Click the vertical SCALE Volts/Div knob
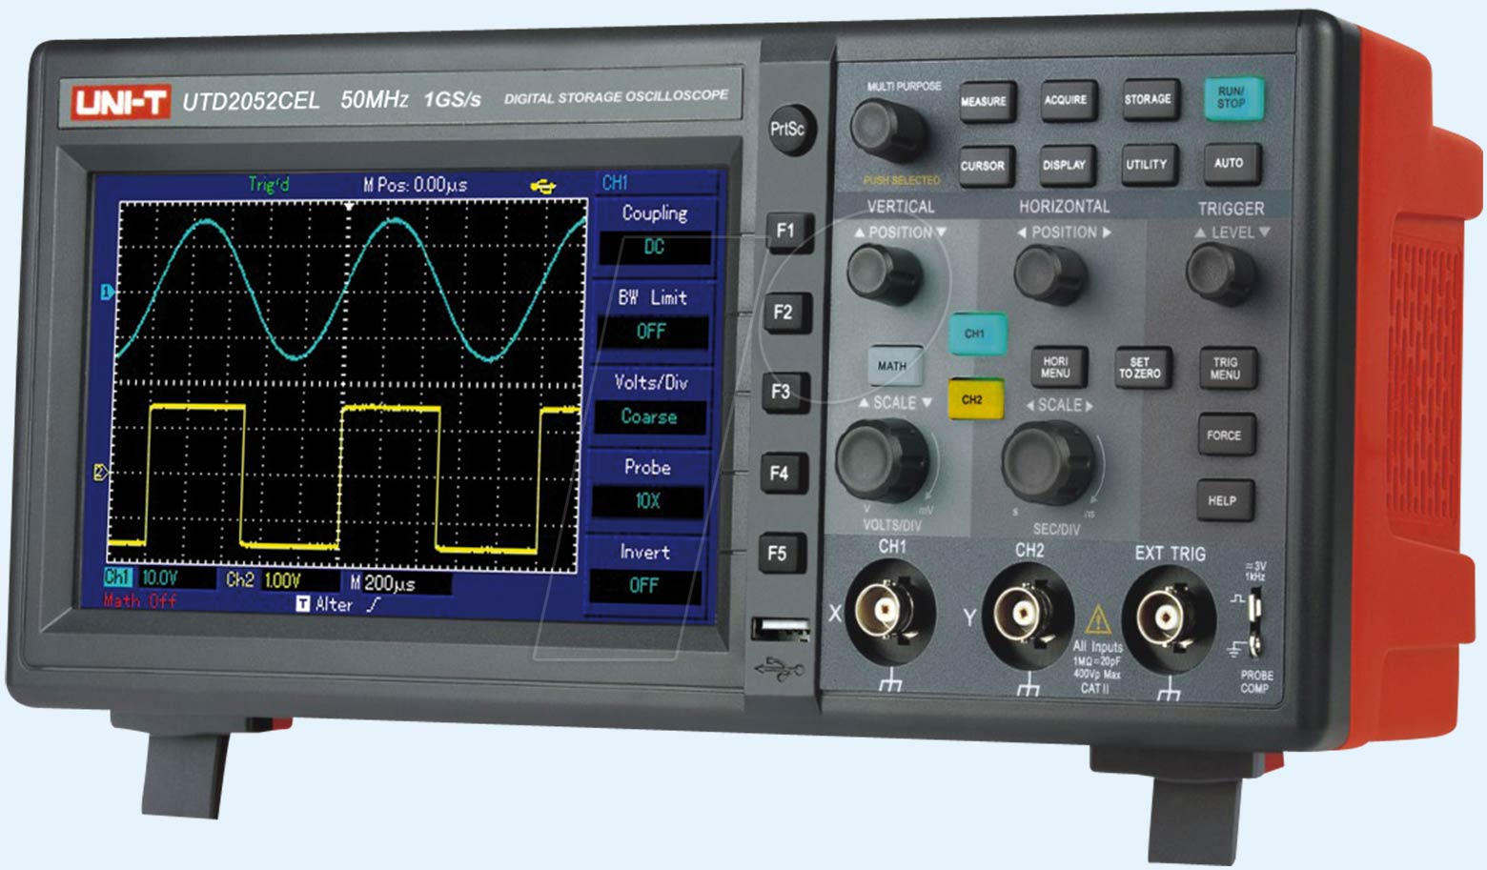 click(x=883, y=460)
